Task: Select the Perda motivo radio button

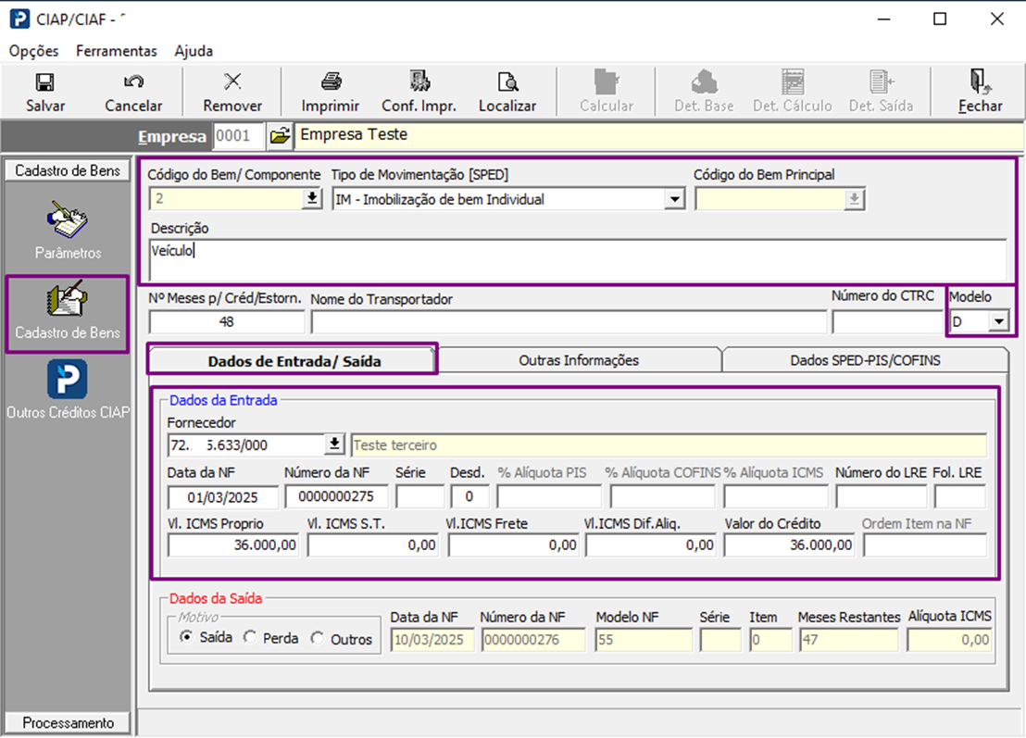Action: click(250, 638)
